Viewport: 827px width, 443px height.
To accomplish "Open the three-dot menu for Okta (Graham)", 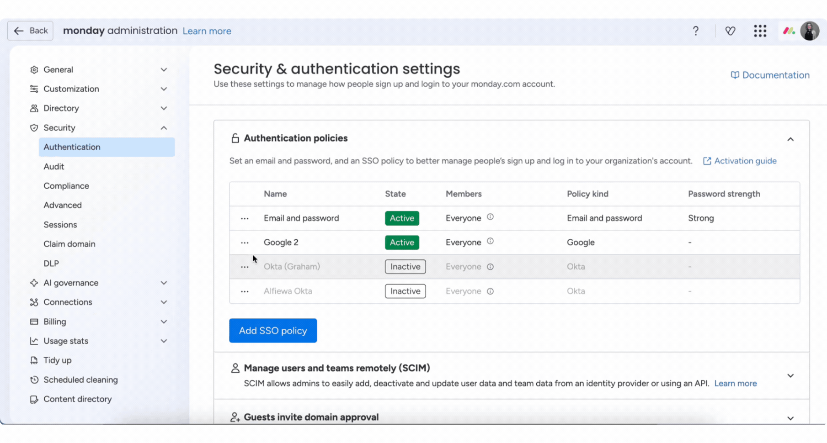I will pyautogui.click(x=245, y=267).
